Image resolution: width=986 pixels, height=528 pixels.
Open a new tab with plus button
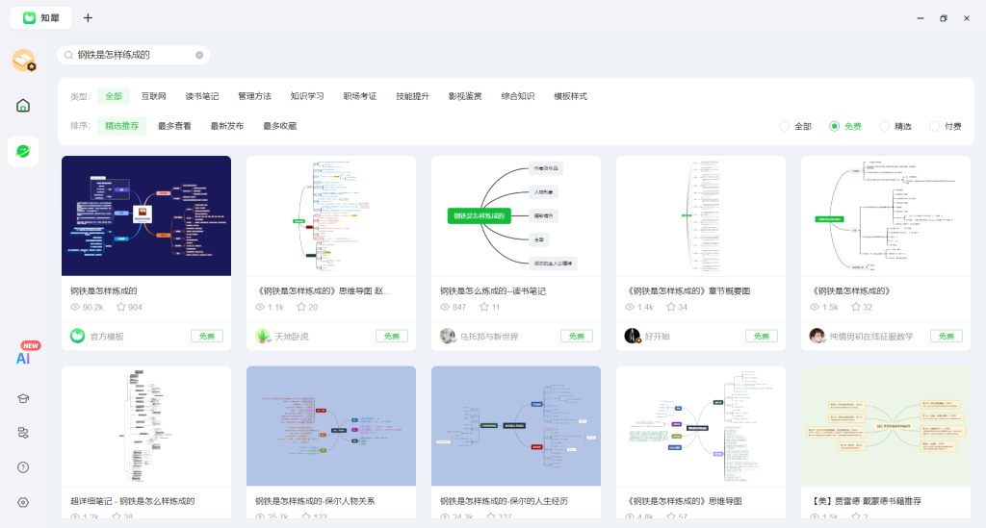88,17
